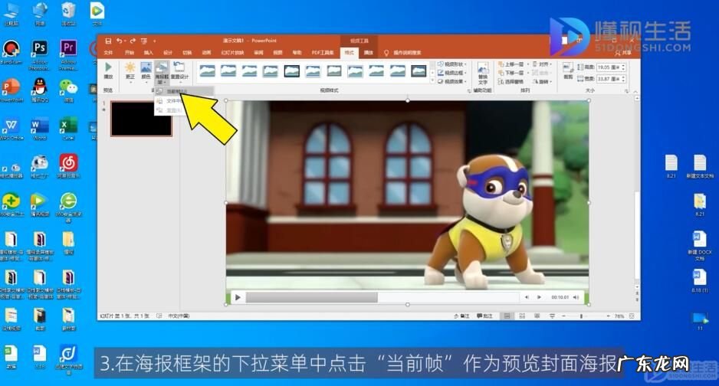Click the Undo arrow icon

pyautogui.click(x=120, y=41)
